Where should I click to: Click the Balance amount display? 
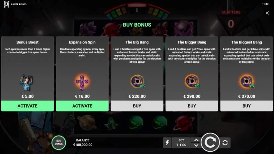(x=83, y=143)
